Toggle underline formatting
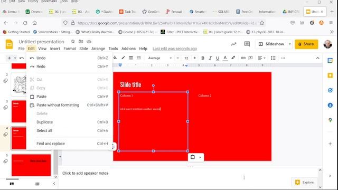 [x=218, y=58]
